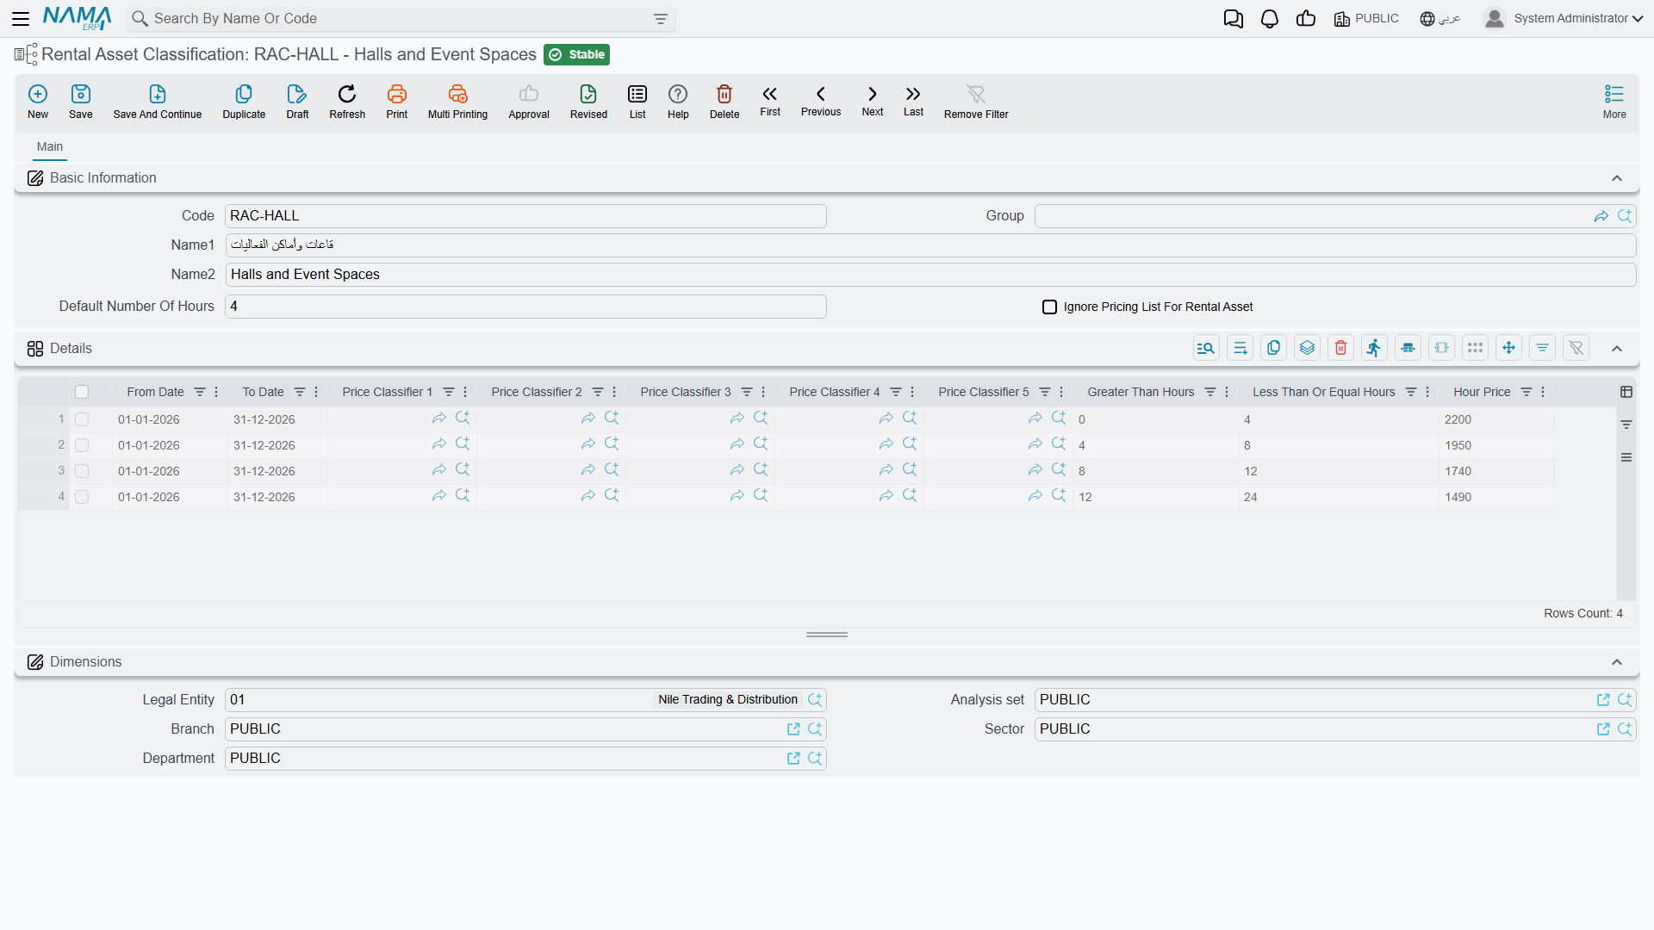Screen dimensions: 1654x930
Task: Open Greater Than Hours column filter
Action: point(1210,392)
